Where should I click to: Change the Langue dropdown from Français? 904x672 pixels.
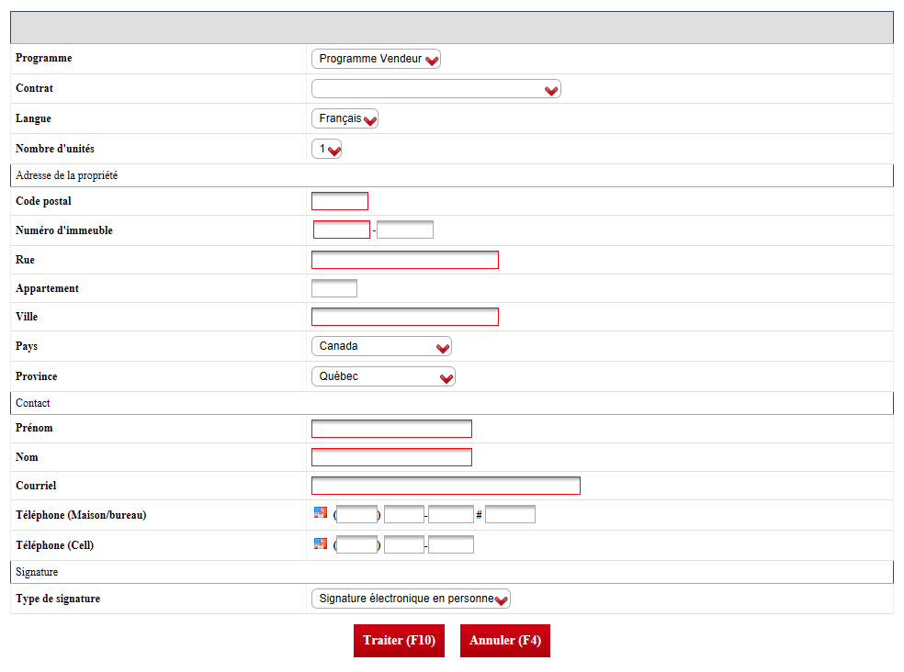point(345,118)
